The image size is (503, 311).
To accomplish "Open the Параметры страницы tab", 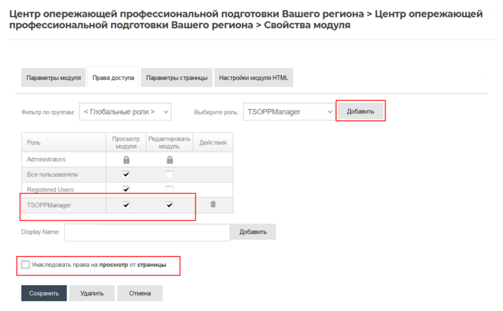I will (176, 78).
